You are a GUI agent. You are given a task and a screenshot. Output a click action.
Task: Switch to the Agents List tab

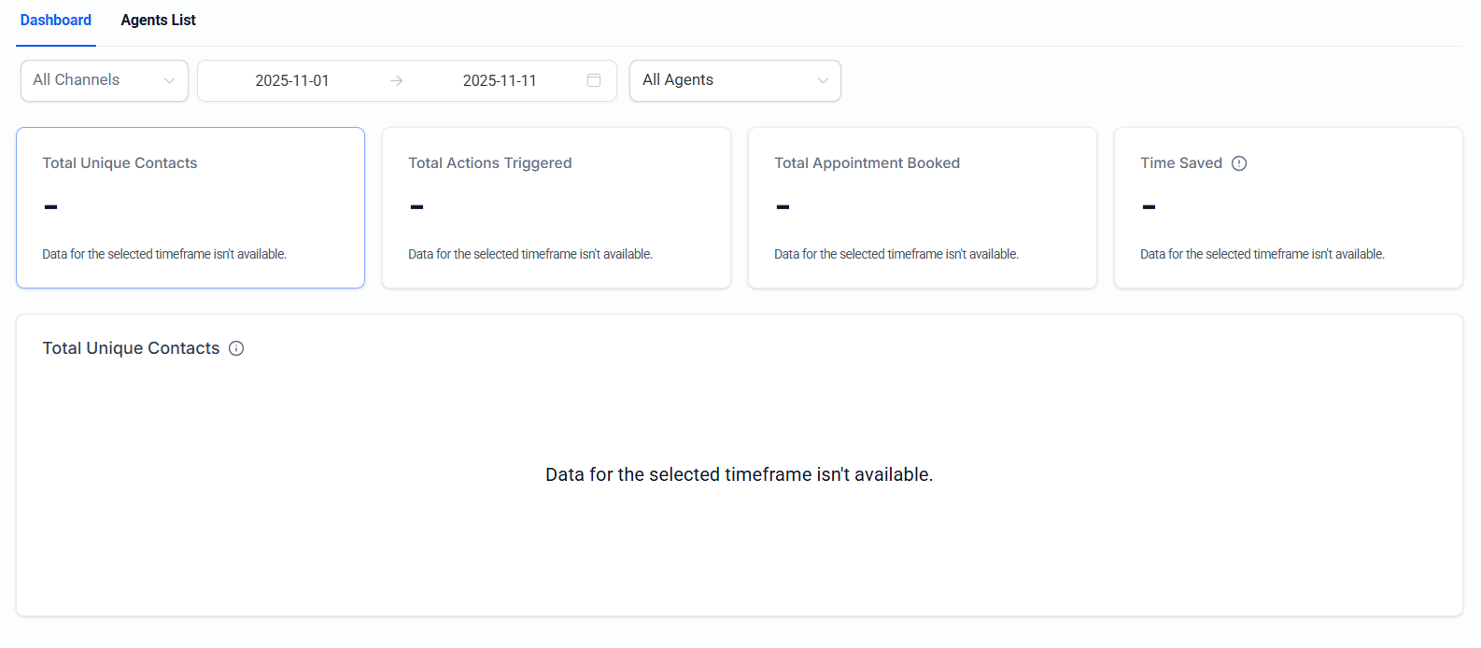coord(158,21)
